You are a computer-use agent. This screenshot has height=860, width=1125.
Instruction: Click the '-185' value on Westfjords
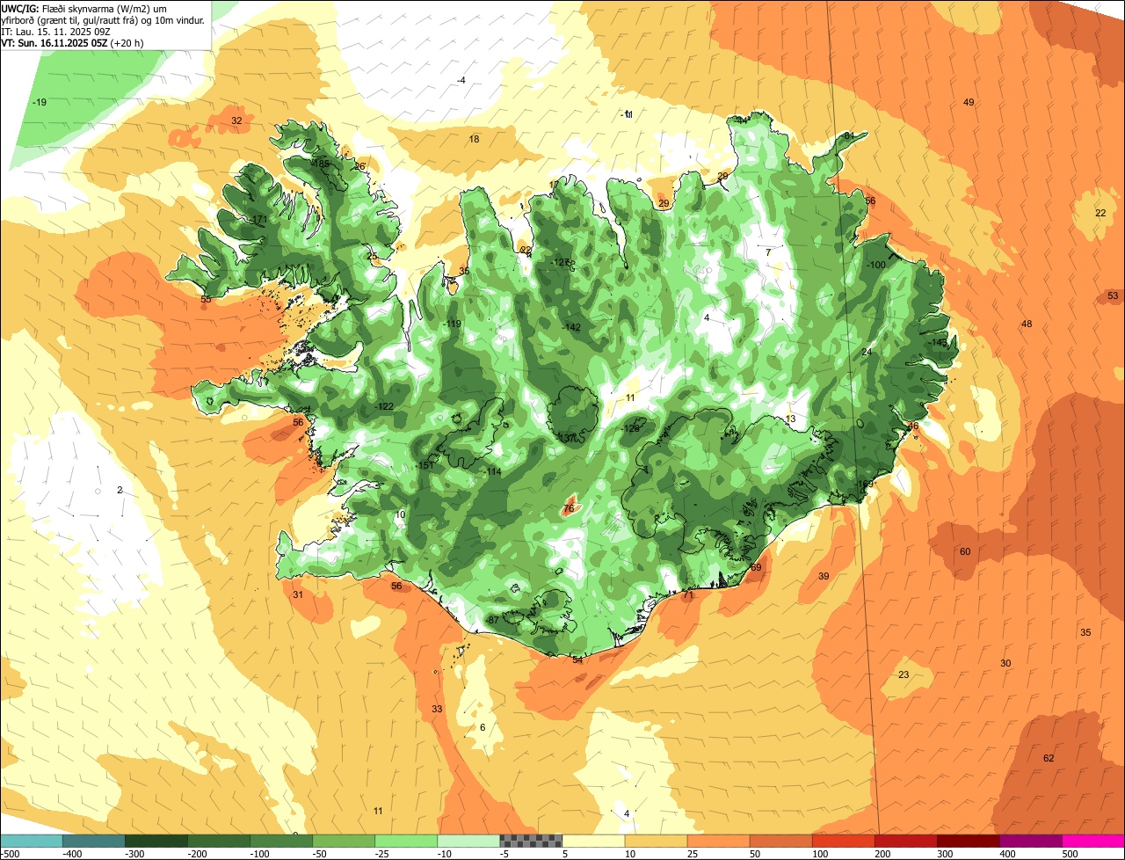(x=321, y=164)
